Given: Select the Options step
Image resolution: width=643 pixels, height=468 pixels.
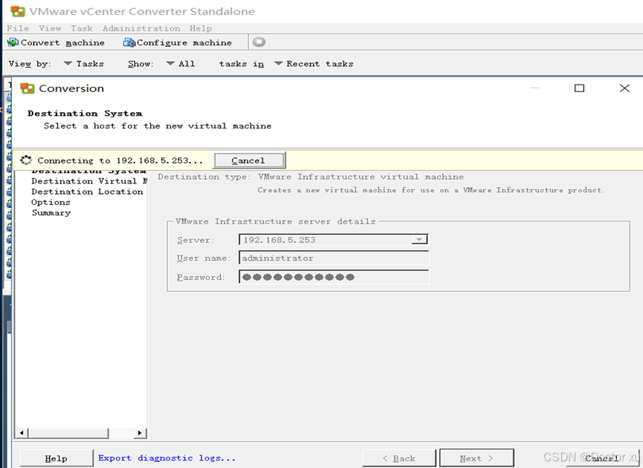Looking at the screenshot, I should tap(51, 202).
